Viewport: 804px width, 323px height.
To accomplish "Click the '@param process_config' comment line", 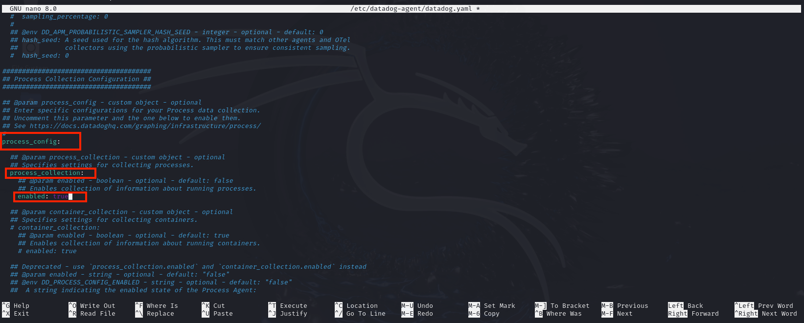I will pyautogui.click(x=102, y=103).
